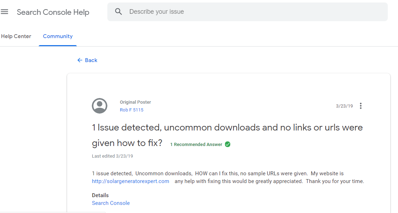
Task: Click the Last edited 3/23/19 text
Action: pos(112,156)
